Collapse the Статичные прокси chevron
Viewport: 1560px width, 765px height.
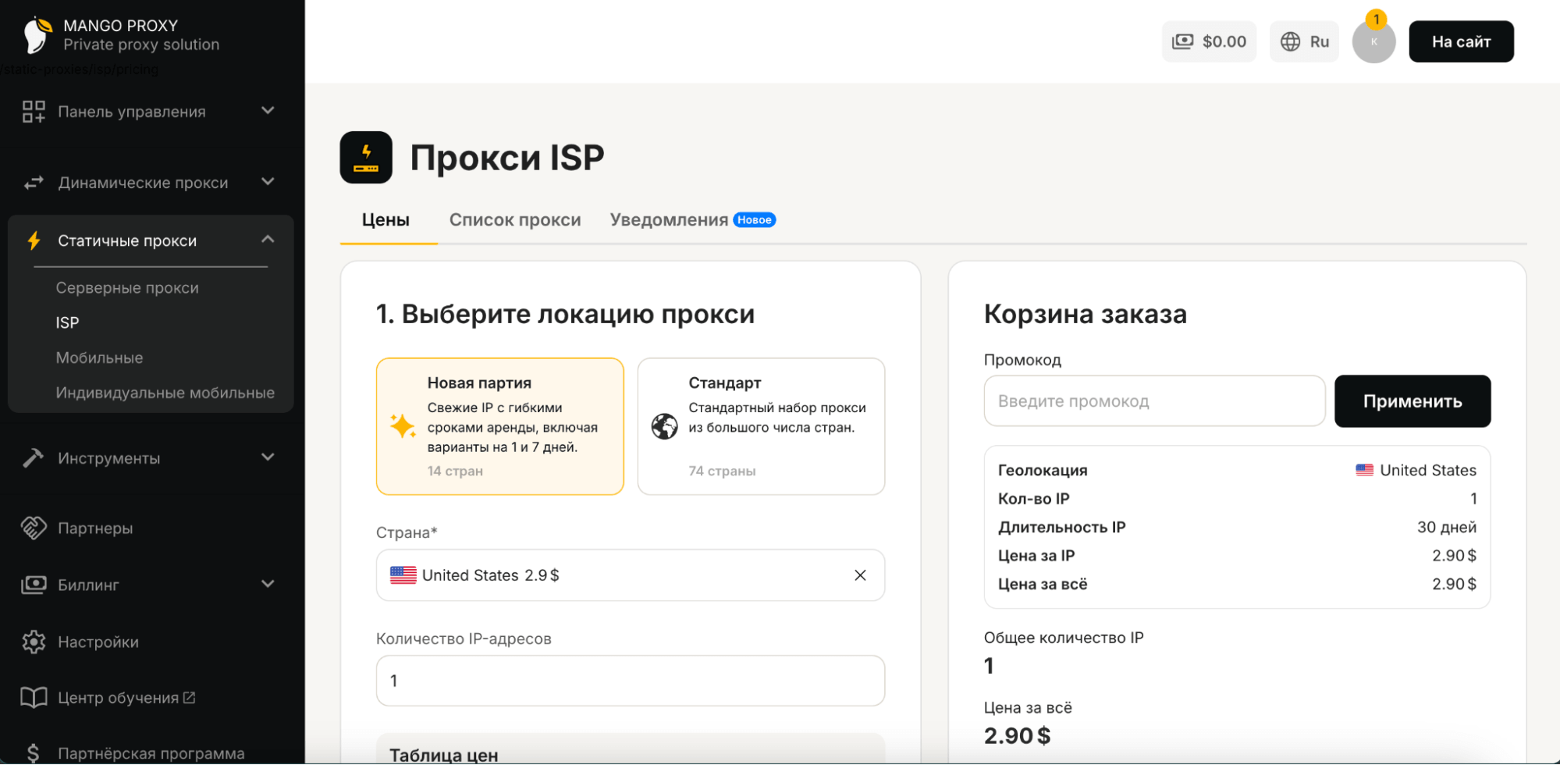[x=268, y=240]
